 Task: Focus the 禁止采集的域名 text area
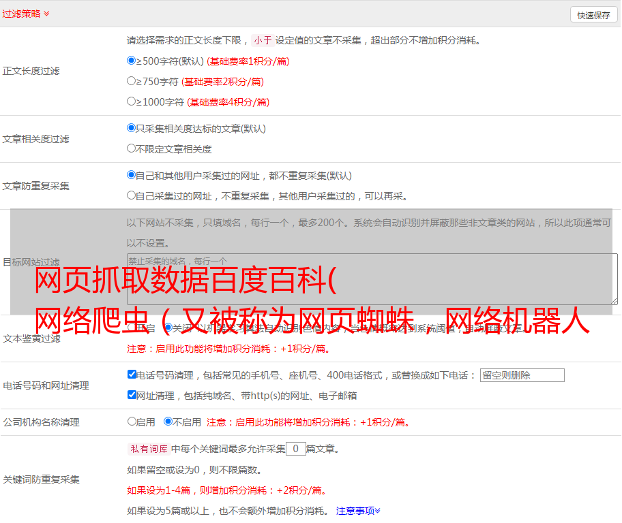[372, 279]
